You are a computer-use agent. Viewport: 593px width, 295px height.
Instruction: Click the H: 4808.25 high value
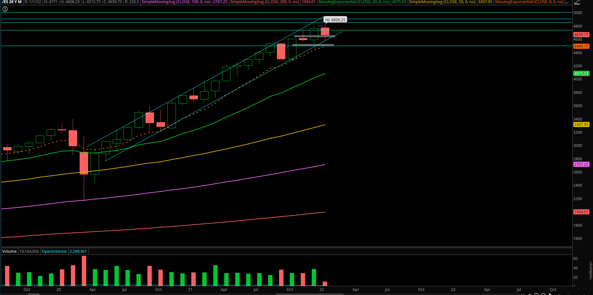pos(70,2)
